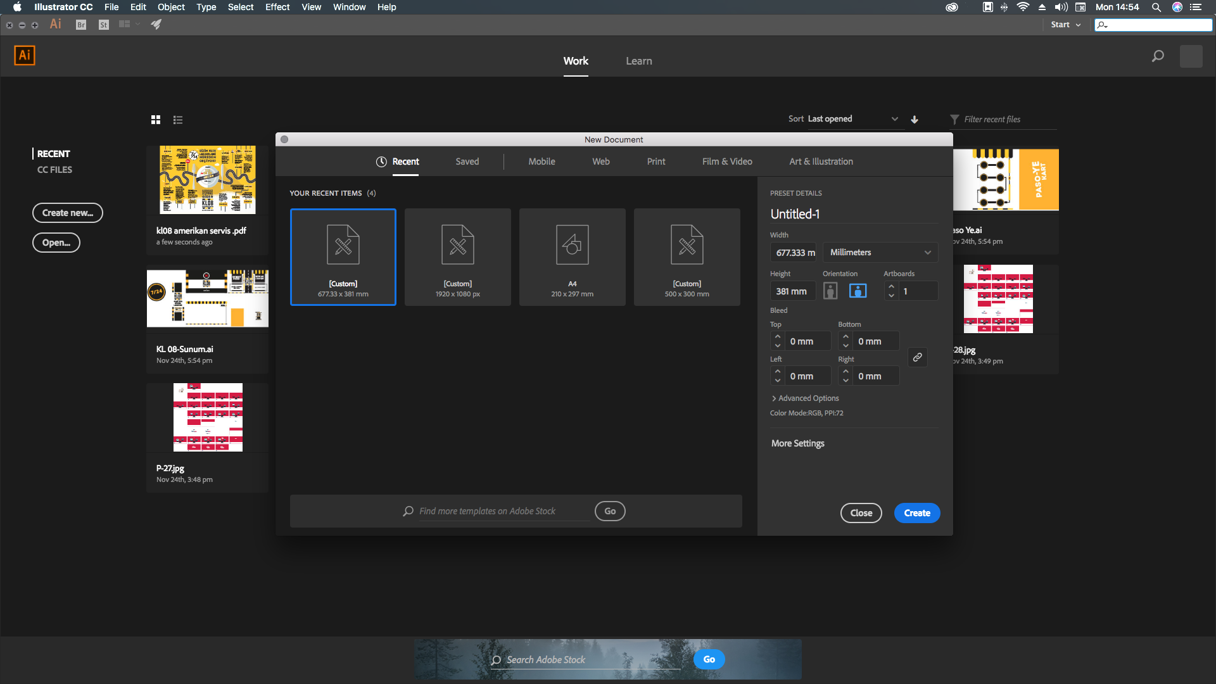The width and height of the screenshot is (1216, 684).
Task: Open the Effect menu
Action: (277, 7)
